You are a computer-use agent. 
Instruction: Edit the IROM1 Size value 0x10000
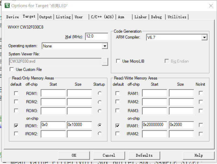79,125
